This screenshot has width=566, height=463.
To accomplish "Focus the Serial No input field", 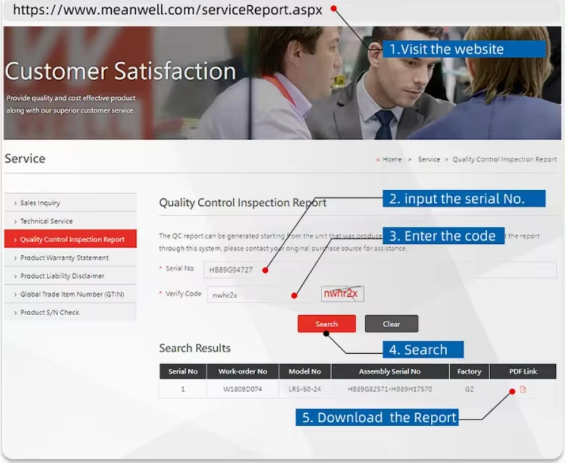I will pyautogui.click(x=380, y=270).
